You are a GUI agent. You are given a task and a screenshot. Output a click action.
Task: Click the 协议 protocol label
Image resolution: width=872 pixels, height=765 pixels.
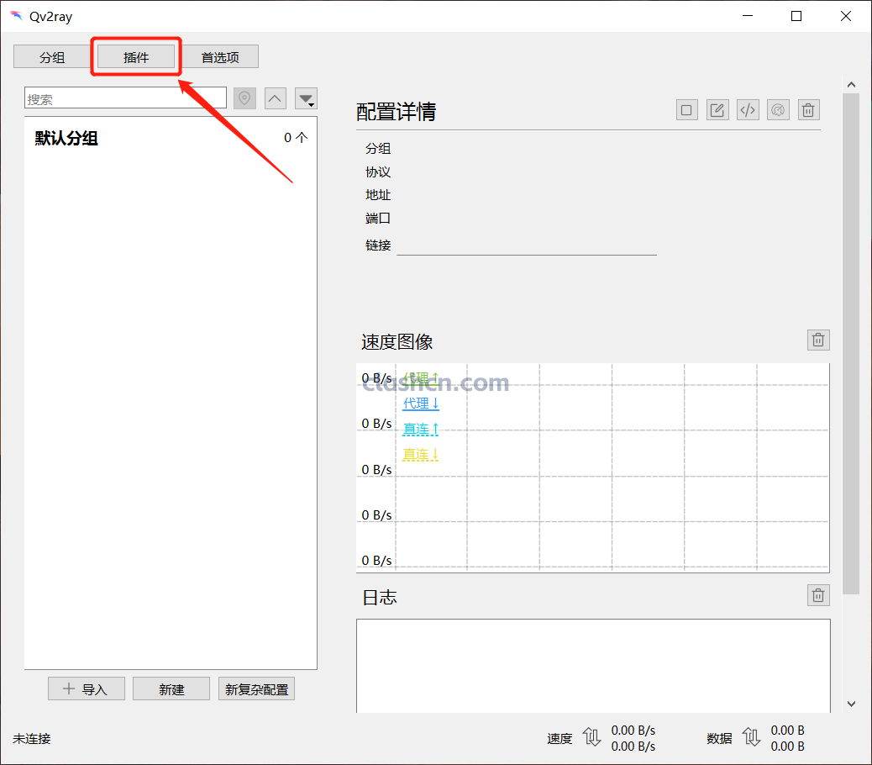click(x=378, y=172)
